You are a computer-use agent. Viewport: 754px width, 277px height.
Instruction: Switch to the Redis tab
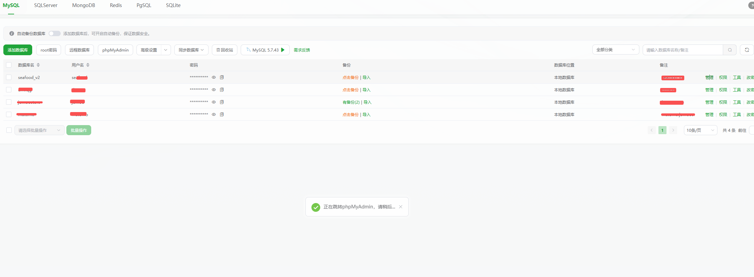(x=116, y=5)
